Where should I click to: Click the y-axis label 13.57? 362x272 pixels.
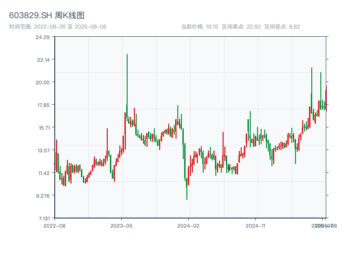click(43, 151)
